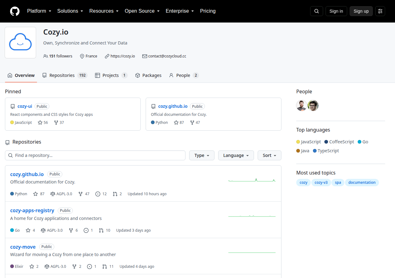Screen dimensions: 395x278
Task: Filter by CoffeeScript in Top languages
Action: 339,142
